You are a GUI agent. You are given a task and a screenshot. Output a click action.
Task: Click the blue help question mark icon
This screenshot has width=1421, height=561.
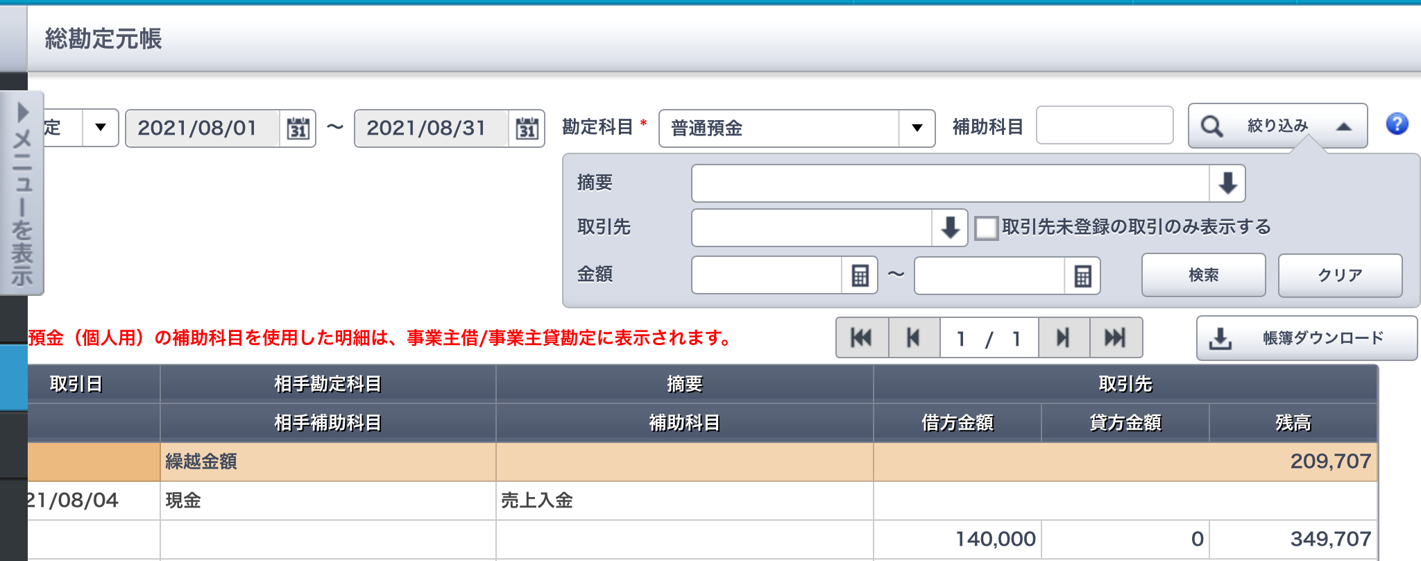point(1397,124)
